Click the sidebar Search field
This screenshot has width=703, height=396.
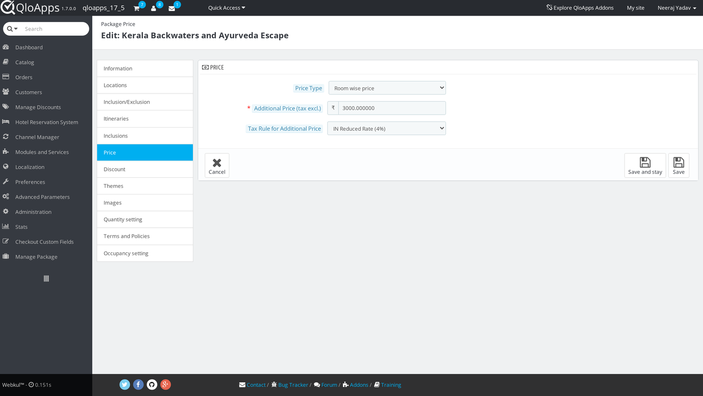click(55, 29)
